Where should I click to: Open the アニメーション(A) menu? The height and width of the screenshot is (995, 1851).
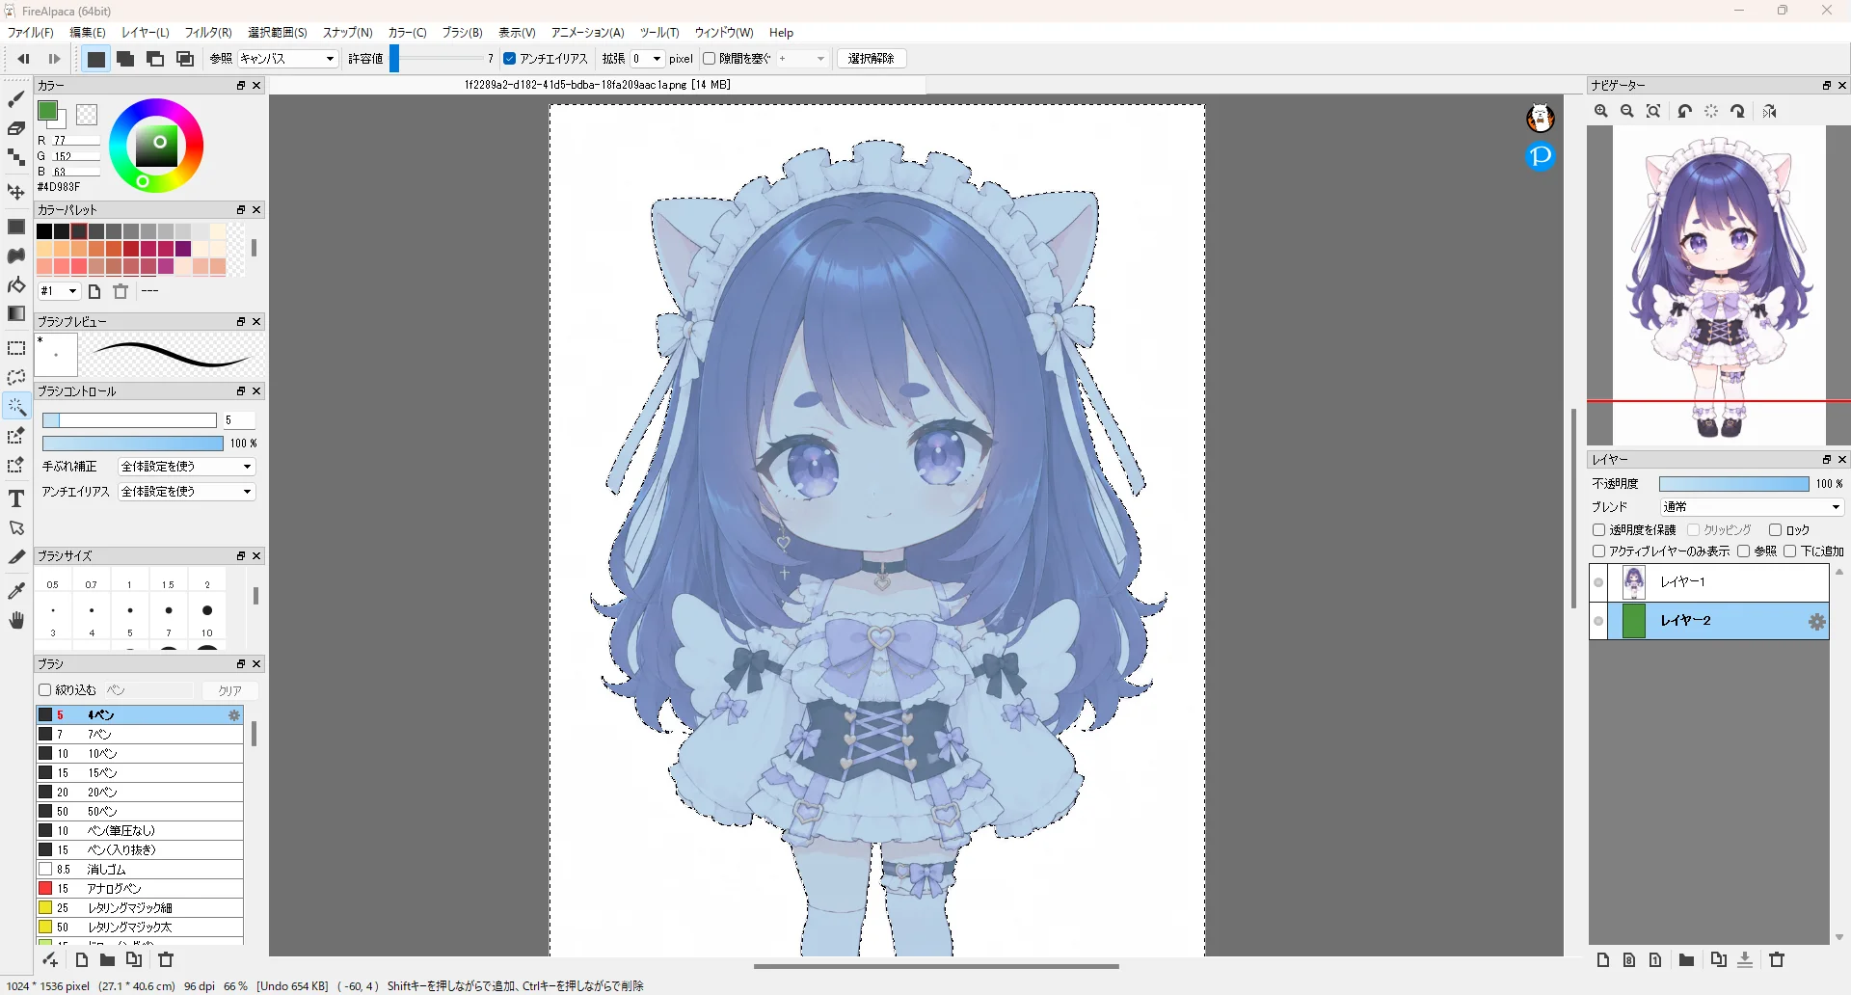click(588, 33)
